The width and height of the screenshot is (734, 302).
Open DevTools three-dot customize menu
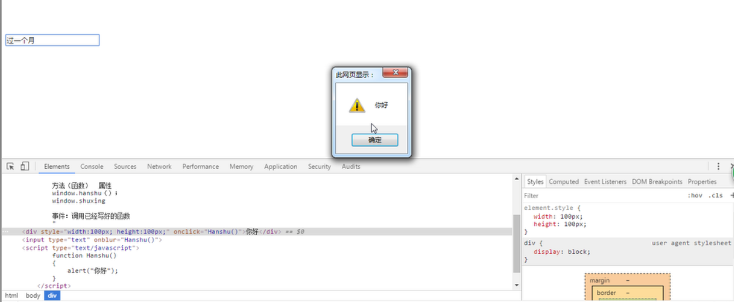718,167
